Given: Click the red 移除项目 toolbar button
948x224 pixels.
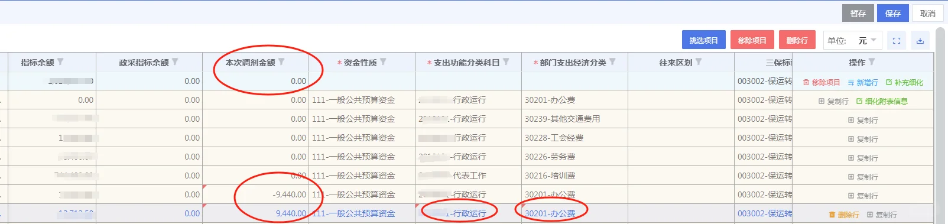Looking at the screenshot, I should (752, 40).
